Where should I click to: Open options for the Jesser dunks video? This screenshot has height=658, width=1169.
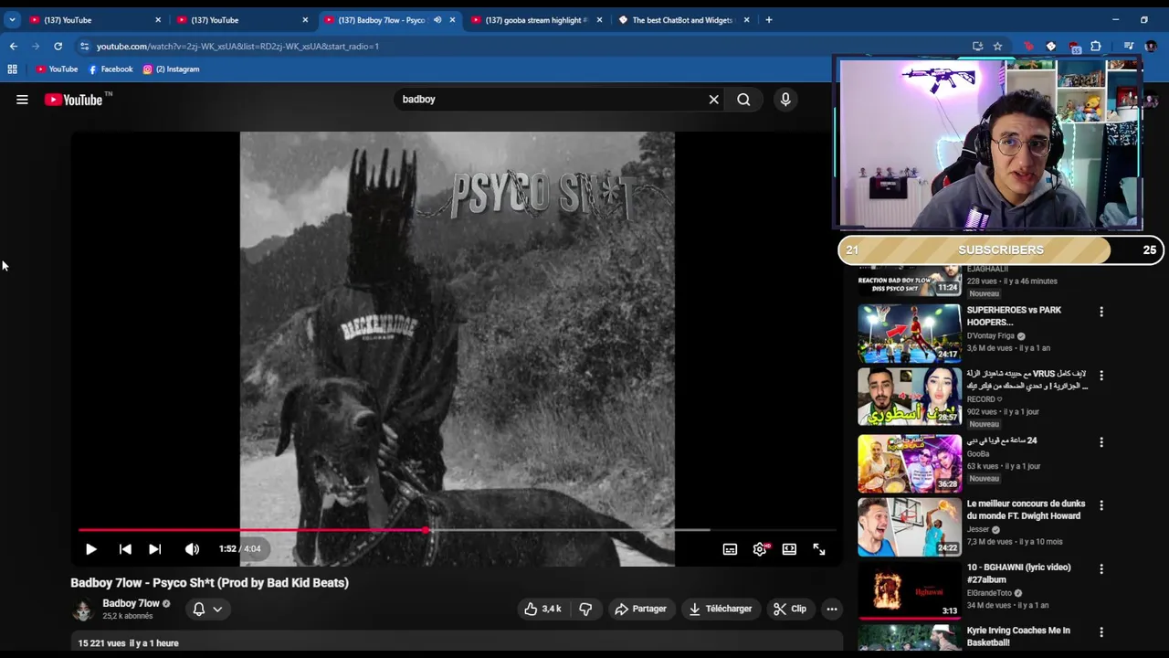[1101, 505]
